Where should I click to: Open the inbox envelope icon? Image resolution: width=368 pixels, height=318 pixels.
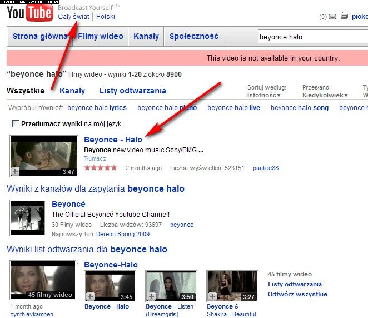(x=332, y=17)
